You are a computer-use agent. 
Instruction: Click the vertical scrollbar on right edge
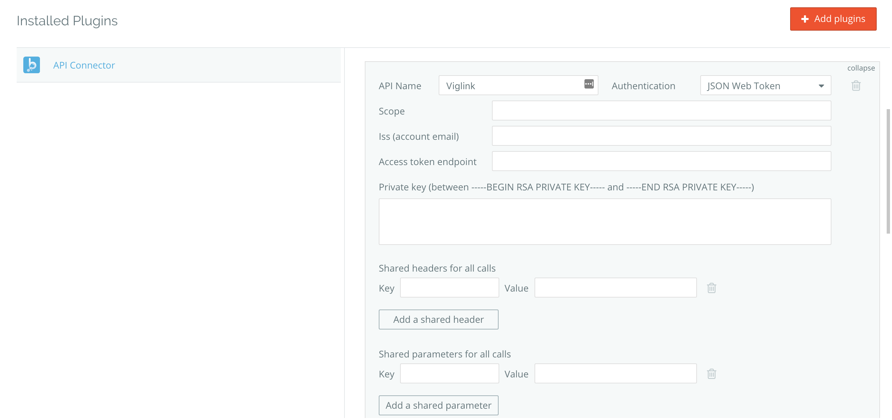coord(888,171)
